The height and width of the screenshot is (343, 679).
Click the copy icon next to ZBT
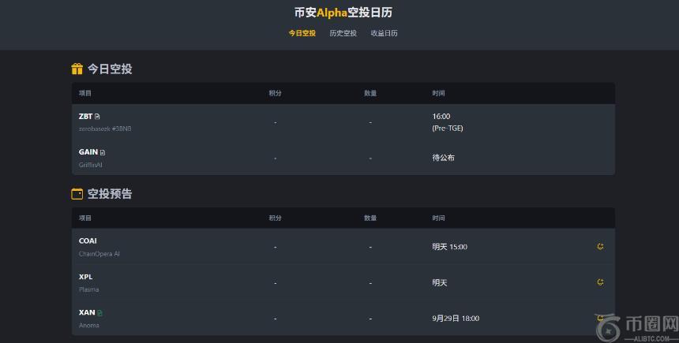coord(97,117)
